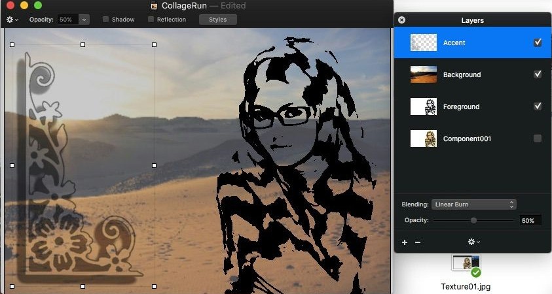The width and height of the screenshot is (552, 294).
Task: Click the Accent layer thumbnail
Action: point(424,42)
